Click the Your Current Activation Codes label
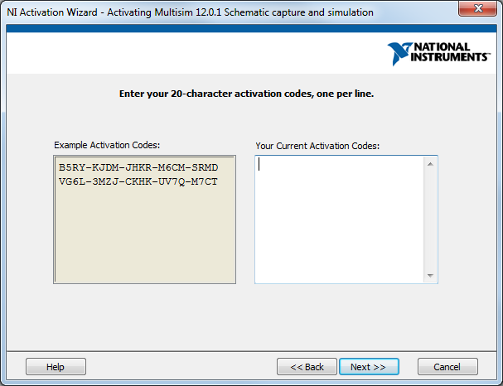The height and width of the screenshot is (386, 503). tap(317, 146)
